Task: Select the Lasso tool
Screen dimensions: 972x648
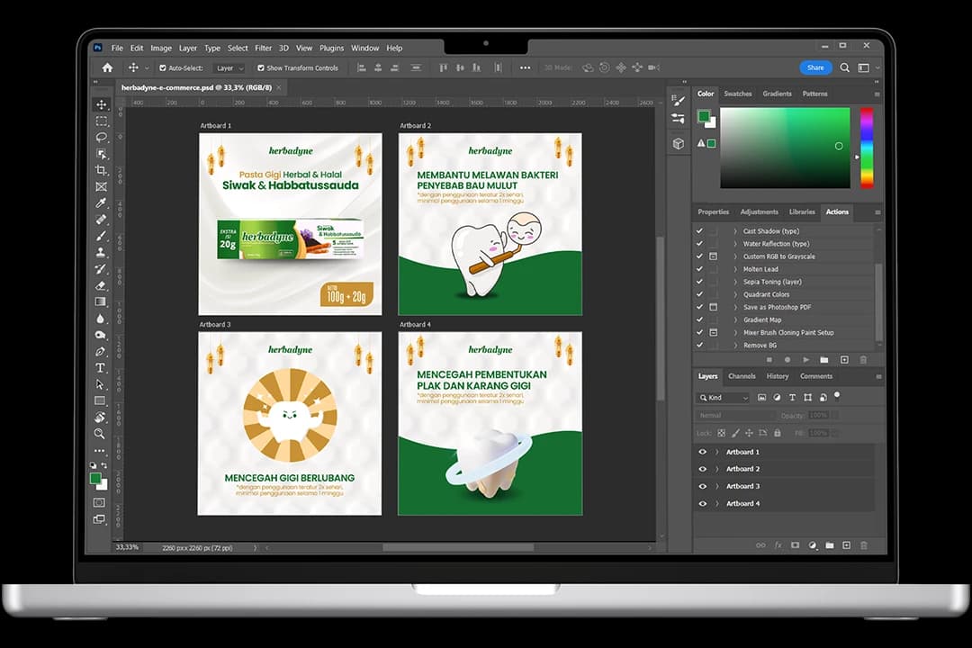Action: (x=101, y=138)
